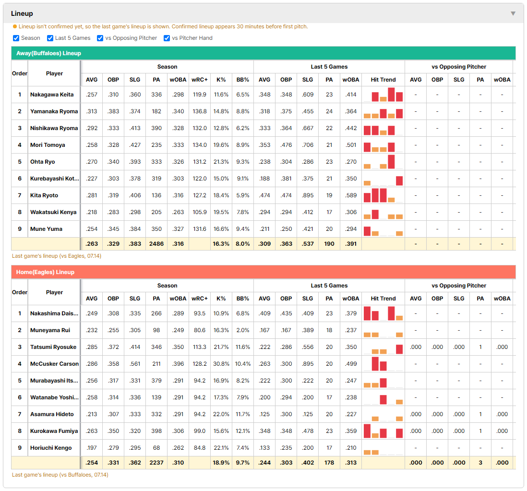
Task: Click the orange unconfirmed lineup status dot
Action: click(15, 26)
